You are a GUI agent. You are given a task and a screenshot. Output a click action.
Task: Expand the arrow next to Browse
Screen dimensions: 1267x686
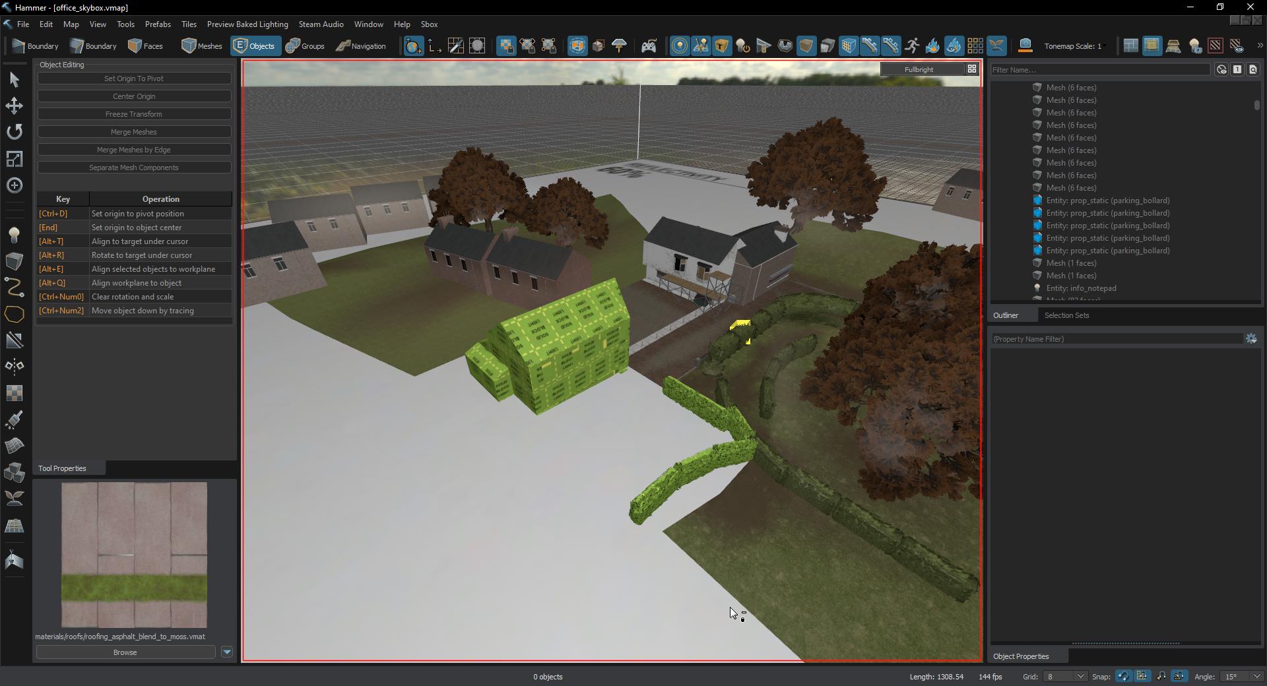(227, 652)
